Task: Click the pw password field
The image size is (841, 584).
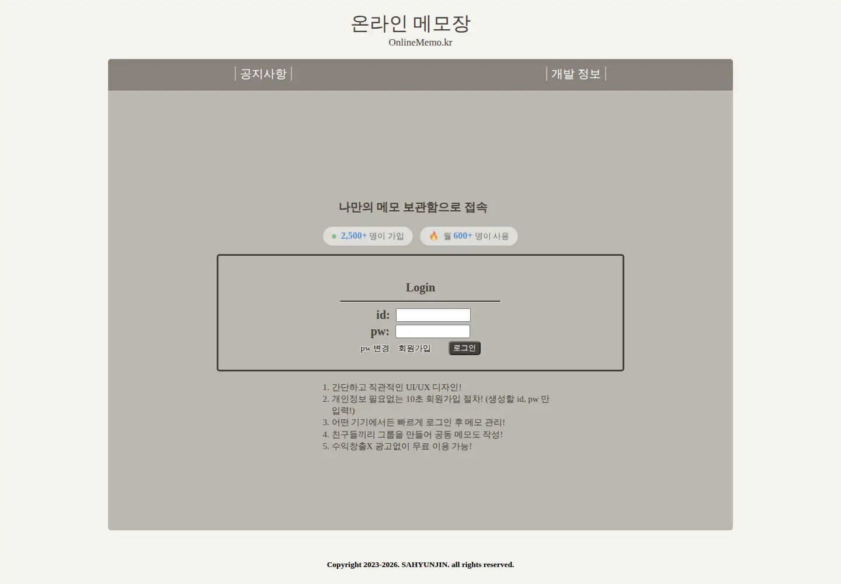Action: [433, 332]
